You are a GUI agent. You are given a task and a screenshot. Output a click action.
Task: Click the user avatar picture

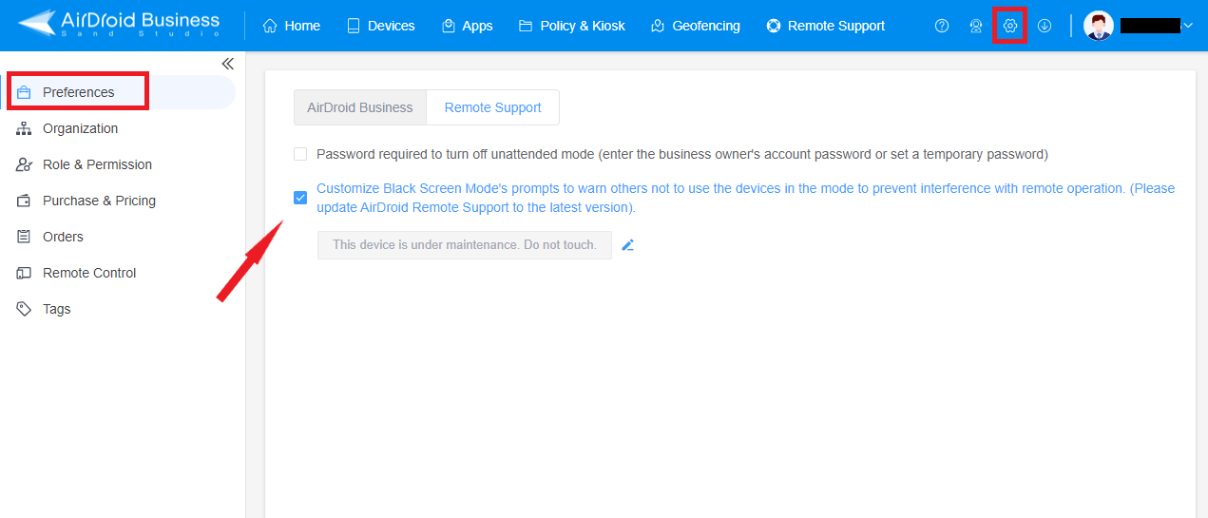(1099, 26)
